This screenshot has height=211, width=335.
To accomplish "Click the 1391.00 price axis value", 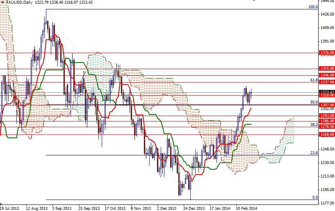I will tap(327, 41).
